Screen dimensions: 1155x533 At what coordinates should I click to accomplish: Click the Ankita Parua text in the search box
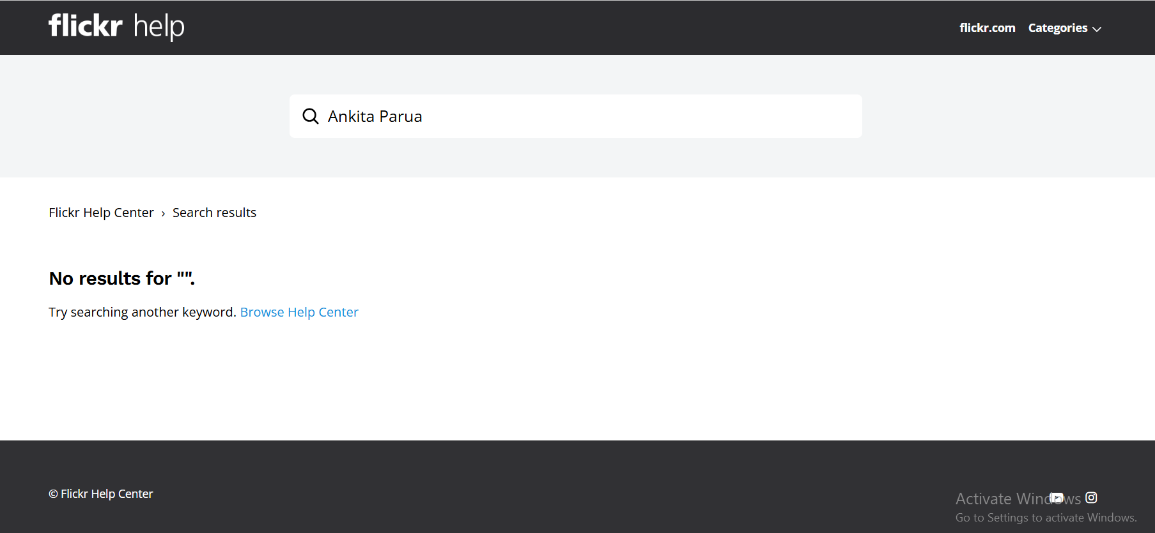pos(375,116)
